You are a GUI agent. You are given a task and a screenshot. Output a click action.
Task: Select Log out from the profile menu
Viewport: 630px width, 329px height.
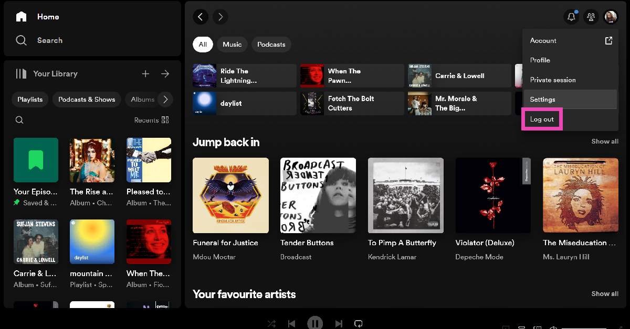[542, 119]
